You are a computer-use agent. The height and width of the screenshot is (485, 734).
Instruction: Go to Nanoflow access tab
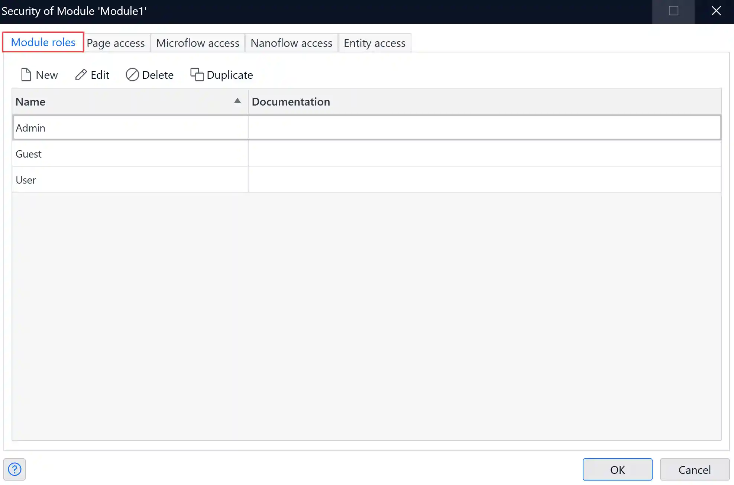tap(291, 43)
